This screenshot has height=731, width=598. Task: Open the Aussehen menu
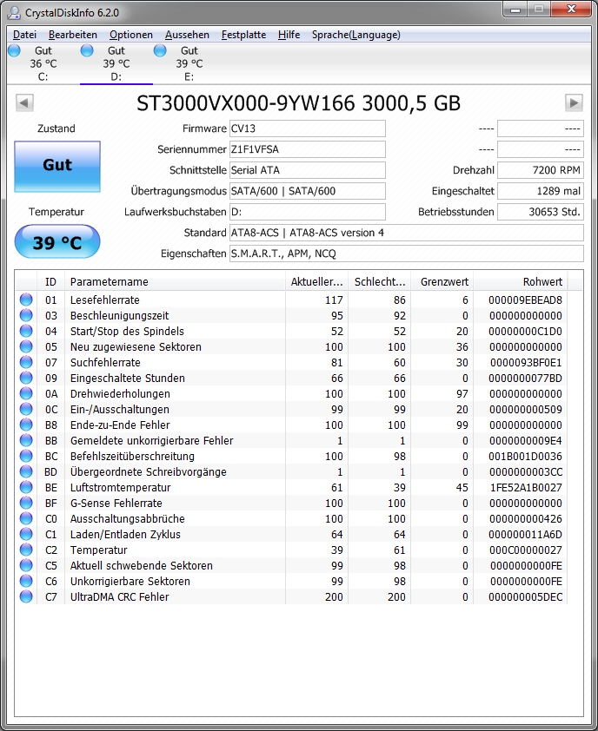[x=187, y=35]
